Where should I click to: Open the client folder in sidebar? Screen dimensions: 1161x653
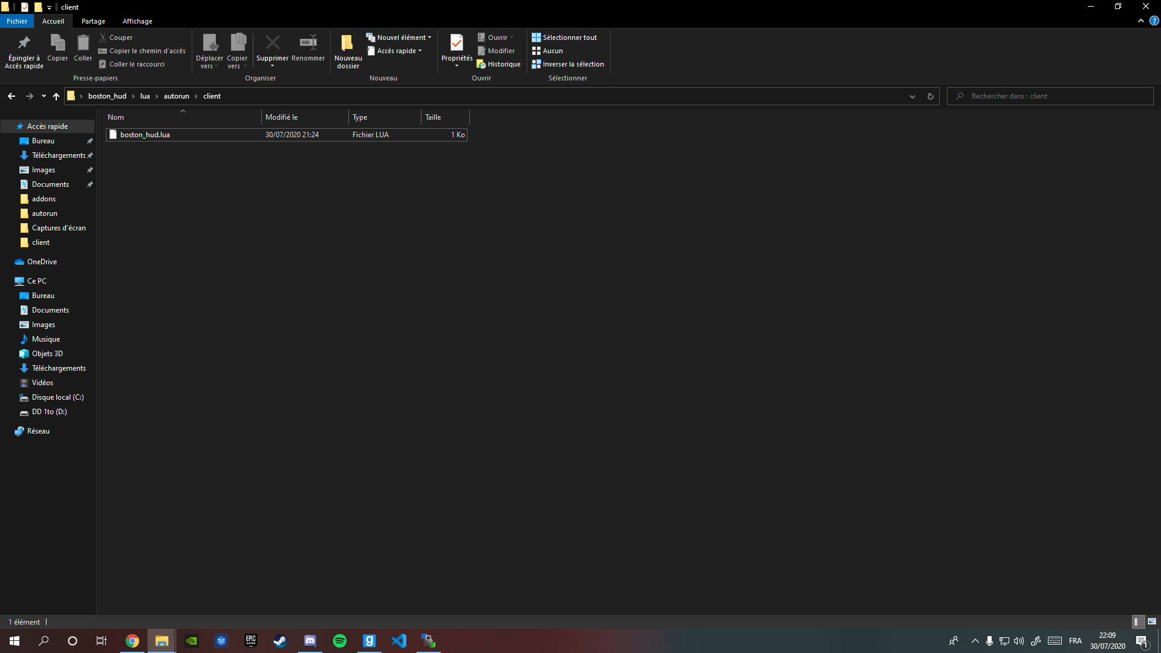click(41, 242)
